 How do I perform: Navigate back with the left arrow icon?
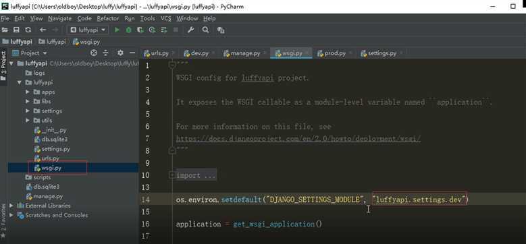(43, 30)
